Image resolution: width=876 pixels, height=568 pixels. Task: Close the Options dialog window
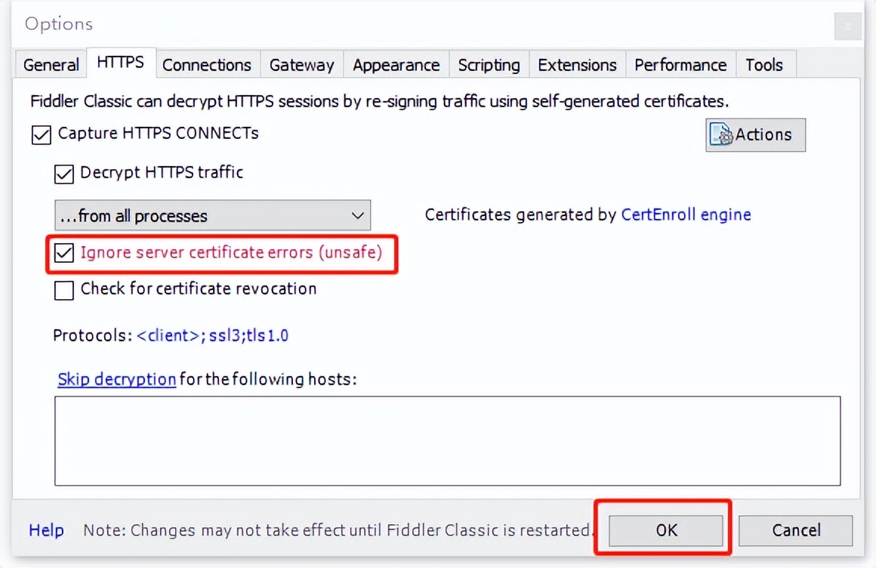coord(847,27)
